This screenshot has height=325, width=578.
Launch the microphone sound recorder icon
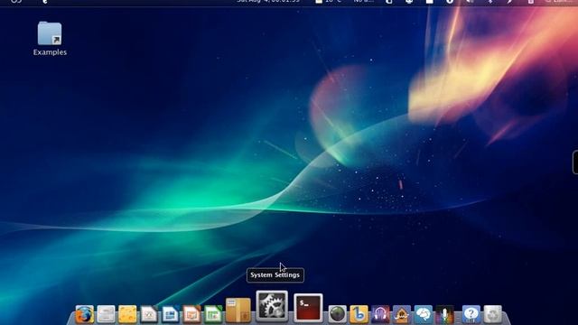(444, 314)
